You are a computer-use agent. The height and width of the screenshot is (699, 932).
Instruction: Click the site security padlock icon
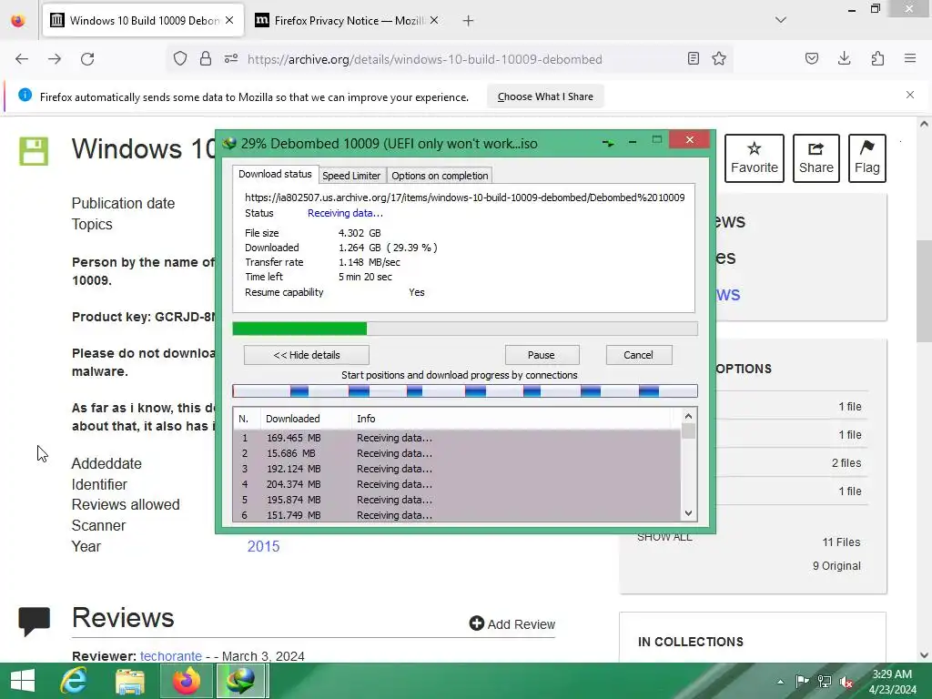(206, 58)
